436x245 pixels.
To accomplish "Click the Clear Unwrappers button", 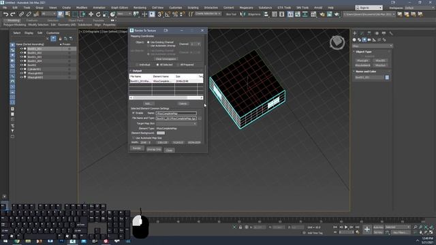I will [166, 59].
